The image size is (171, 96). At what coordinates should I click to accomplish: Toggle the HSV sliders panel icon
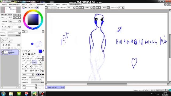(29, 8)
